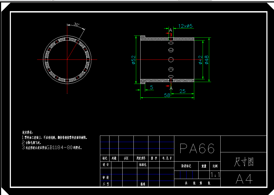This screenshot has width=274, height=195.
Task: Select the 58 overall length dimension
Action: pos(167,95)
